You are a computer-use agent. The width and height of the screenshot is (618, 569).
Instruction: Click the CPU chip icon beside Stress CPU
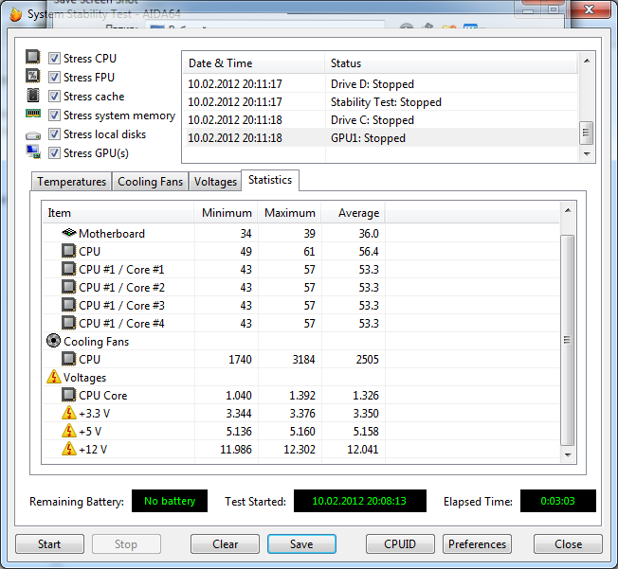[33, 57]
